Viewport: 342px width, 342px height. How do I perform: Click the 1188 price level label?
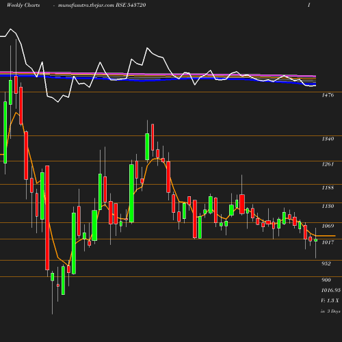[328, 187]
